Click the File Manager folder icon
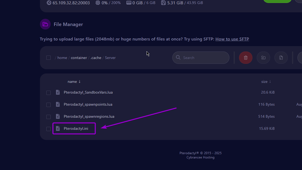 [x=45, y=24]
